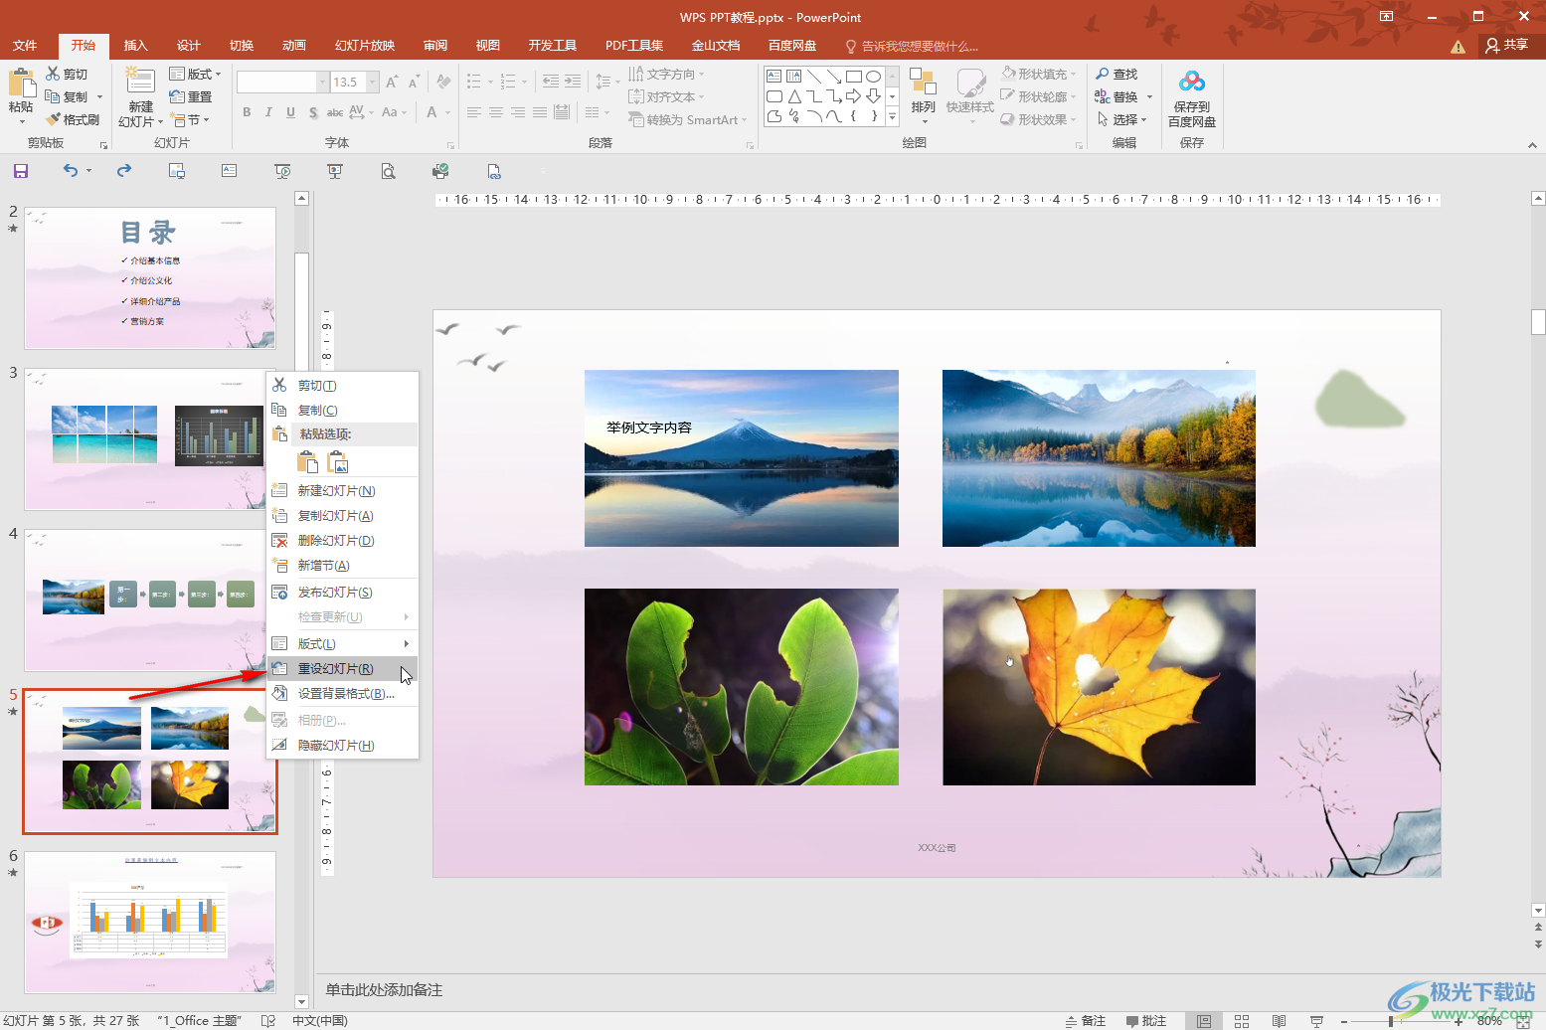1546x1030 pixels.
Task: Click the Cut scissors icon in ribbon
Action: tap(53, 74)
